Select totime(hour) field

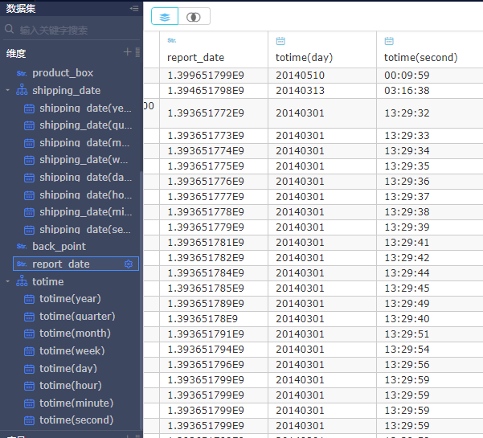pos(71,385)
